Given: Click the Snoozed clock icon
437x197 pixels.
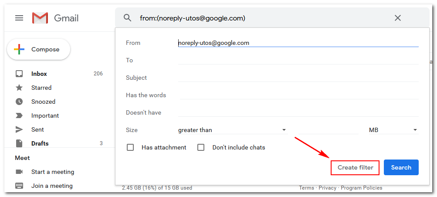Looking at the screenshot, I should 19,102.
